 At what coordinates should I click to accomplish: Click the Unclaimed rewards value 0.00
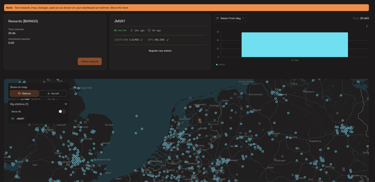[11, 43]
